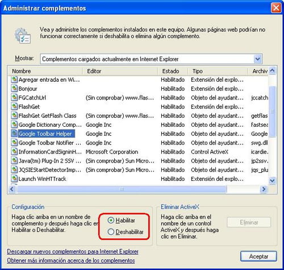The height and width of the screenshot is (270, 284).
Task: Click the list's scroll down arrow
Action: point(272,180)
